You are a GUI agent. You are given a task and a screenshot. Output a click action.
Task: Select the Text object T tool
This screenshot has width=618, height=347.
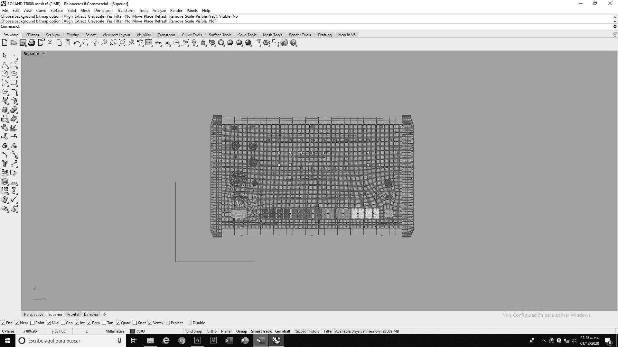(5, 164)
